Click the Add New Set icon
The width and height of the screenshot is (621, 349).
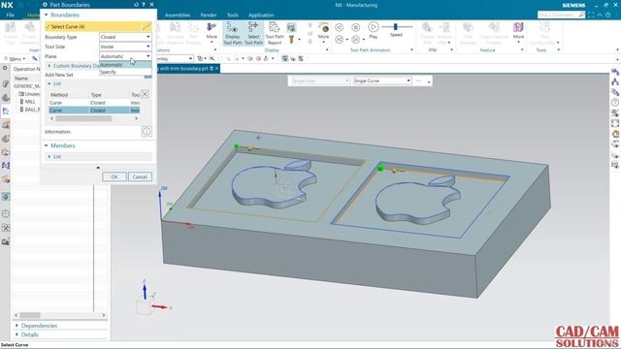pyautogui.click(x=147, y=76)
